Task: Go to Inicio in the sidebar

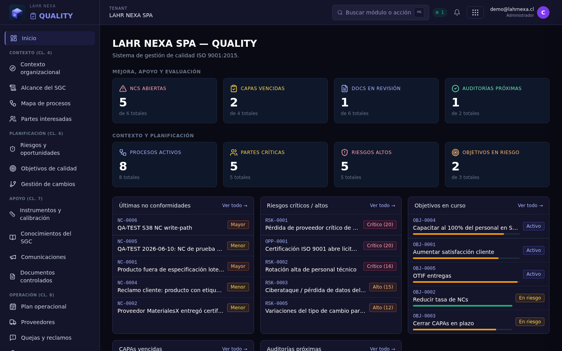Action: click(x=50, y=38)
